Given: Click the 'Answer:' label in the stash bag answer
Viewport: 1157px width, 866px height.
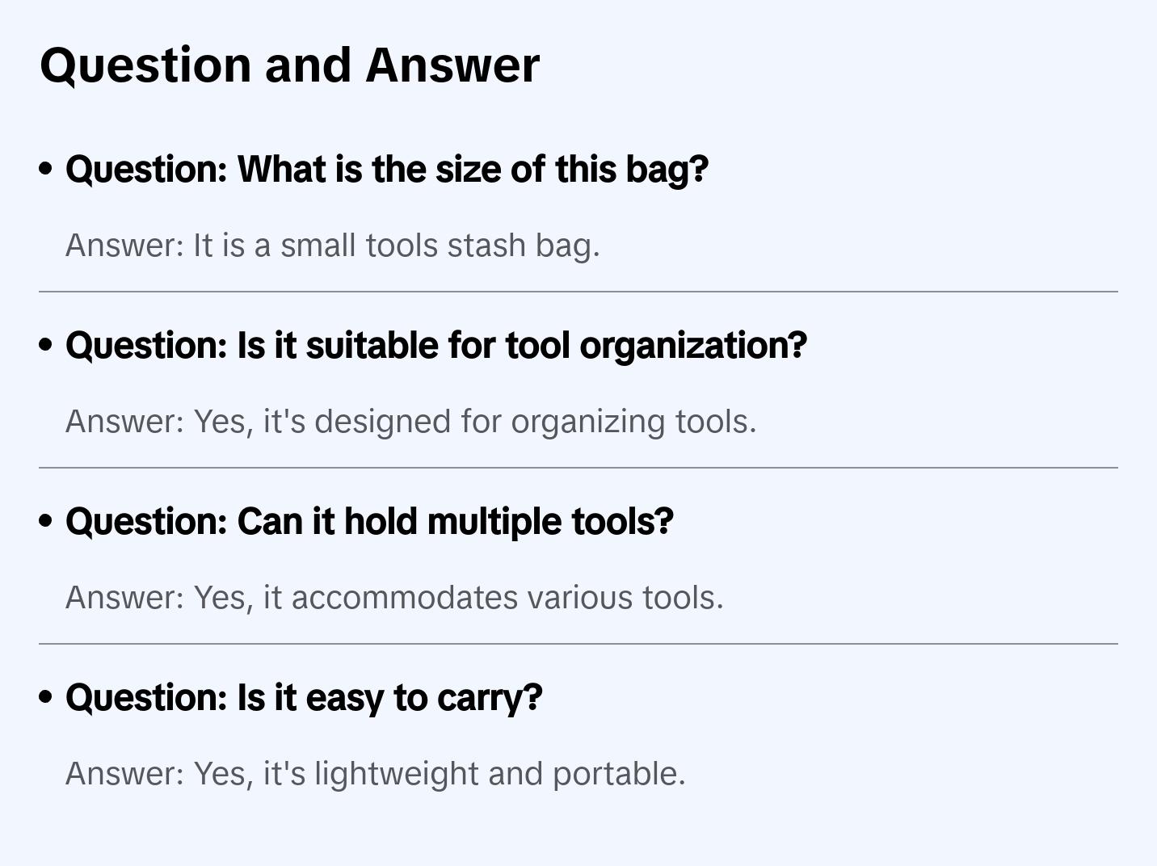Looking at the screenshot, I should tap(125, 246).
